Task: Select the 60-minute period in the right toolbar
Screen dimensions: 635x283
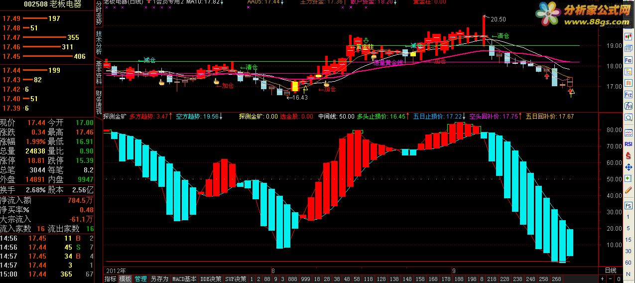Action: click(629, 263)
